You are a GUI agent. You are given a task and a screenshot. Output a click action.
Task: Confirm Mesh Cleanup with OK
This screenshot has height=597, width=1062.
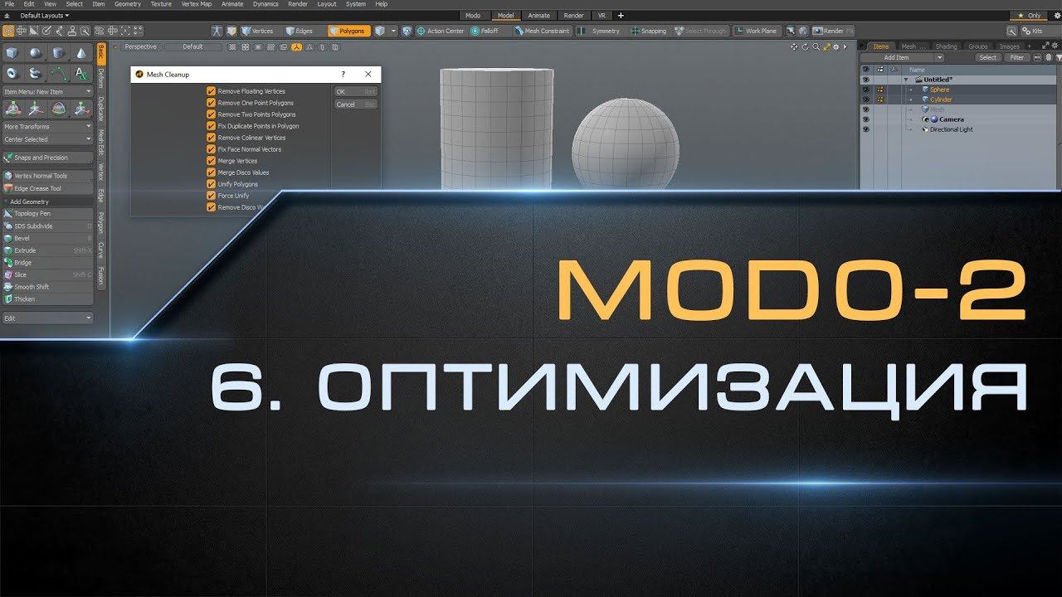356,91
